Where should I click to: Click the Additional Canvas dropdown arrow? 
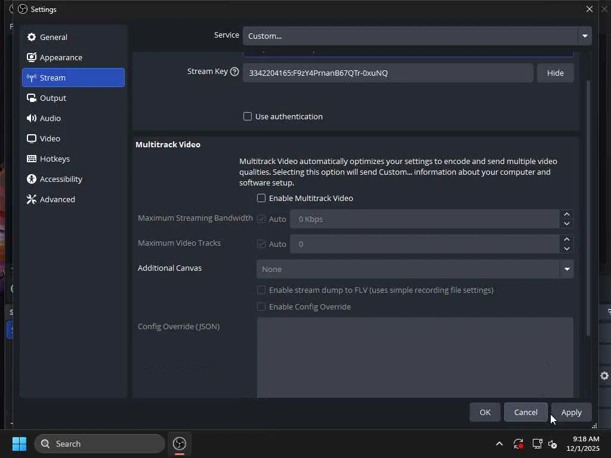[x=567, y=269]
